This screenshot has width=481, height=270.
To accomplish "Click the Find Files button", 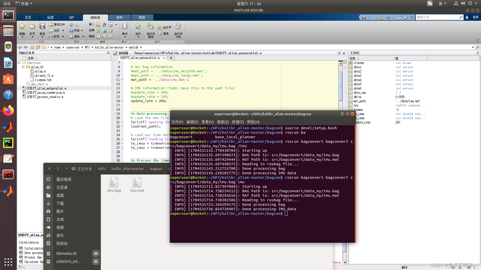I will click(x=57, y=24).
